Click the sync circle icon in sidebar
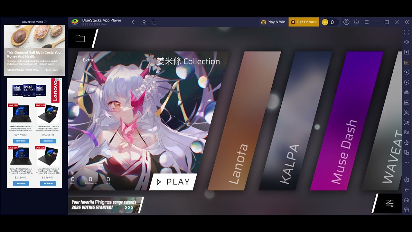 click(x=407, y=82)
